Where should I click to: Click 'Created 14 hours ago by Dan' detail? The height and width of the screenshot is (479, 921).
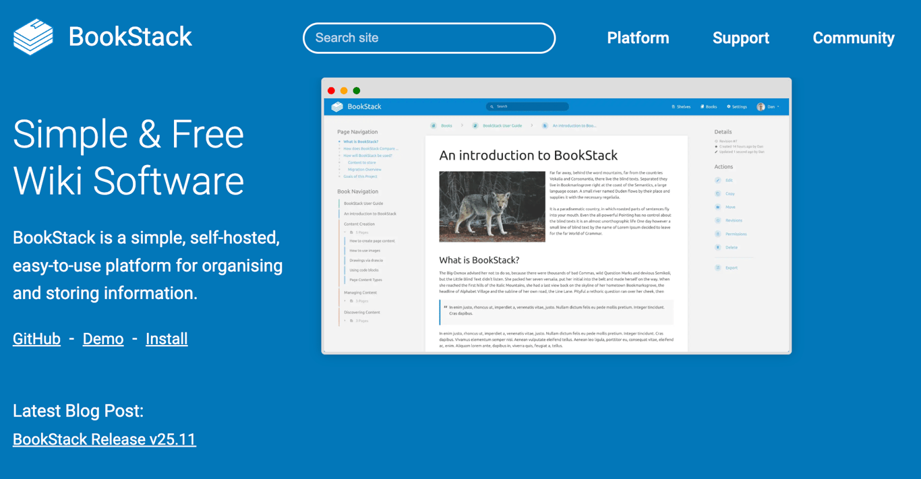coord(739,147)
